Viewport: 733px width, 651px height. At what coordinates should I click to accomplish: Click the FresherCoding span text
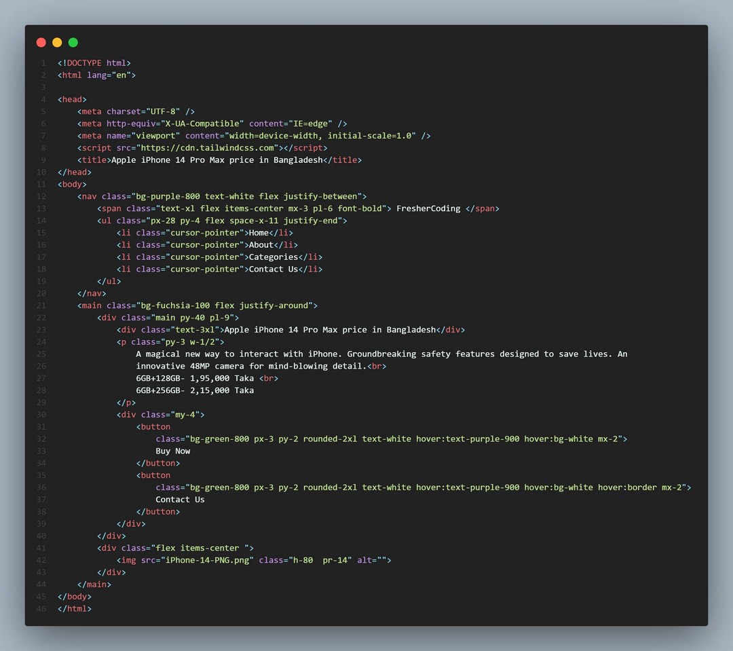(x=428, y=208)
